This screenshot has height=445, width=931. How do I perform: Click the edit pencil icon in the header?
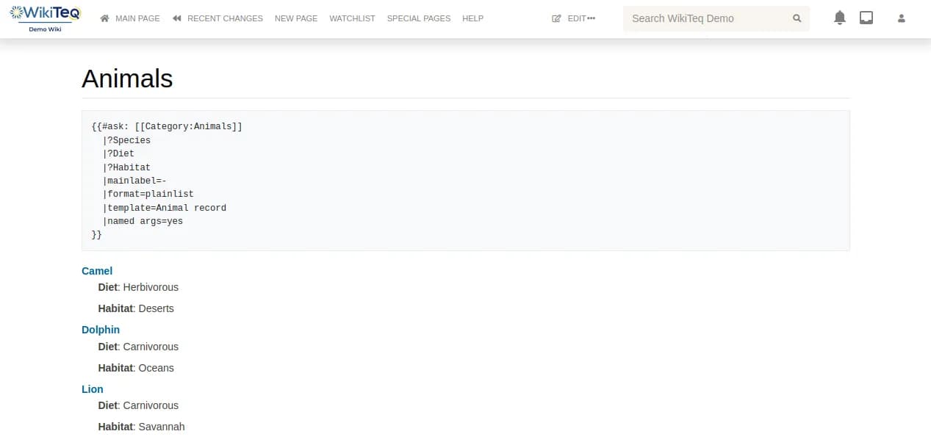(557, 18)
